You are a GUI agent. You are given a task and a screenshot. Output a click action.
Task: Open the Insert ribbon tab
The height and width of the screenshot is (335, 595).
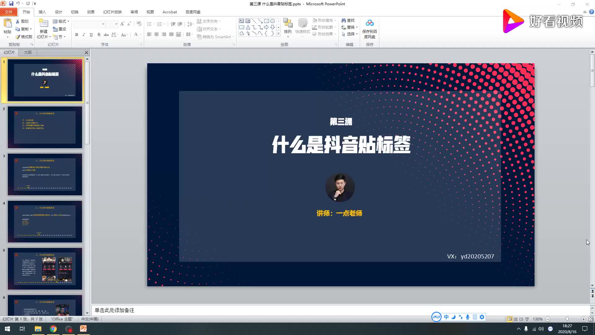(42, 12)
